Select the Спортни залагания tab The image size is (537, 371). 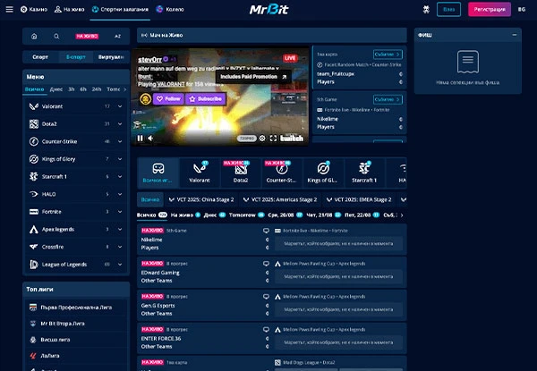click(120, 9)
